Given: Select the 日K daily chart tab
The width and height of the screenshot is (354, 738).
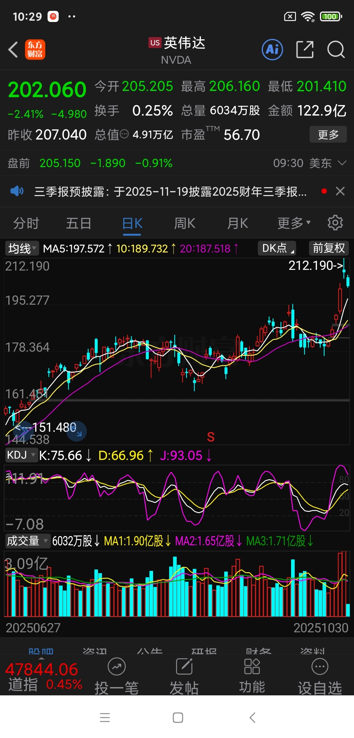Looking at the screenshot, I should pos(132,224).
